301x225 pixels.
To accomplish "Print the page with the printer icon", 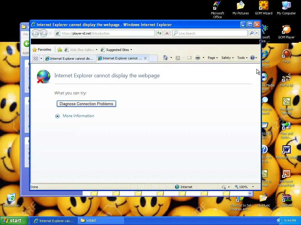I will (198, 58).
